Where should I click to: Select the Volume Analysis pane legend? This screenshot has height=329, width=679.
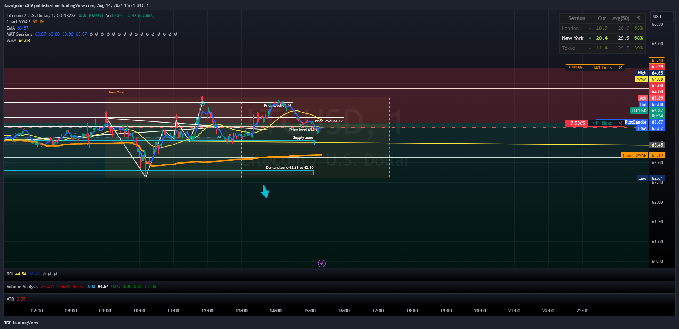click(x=22, y=287)
